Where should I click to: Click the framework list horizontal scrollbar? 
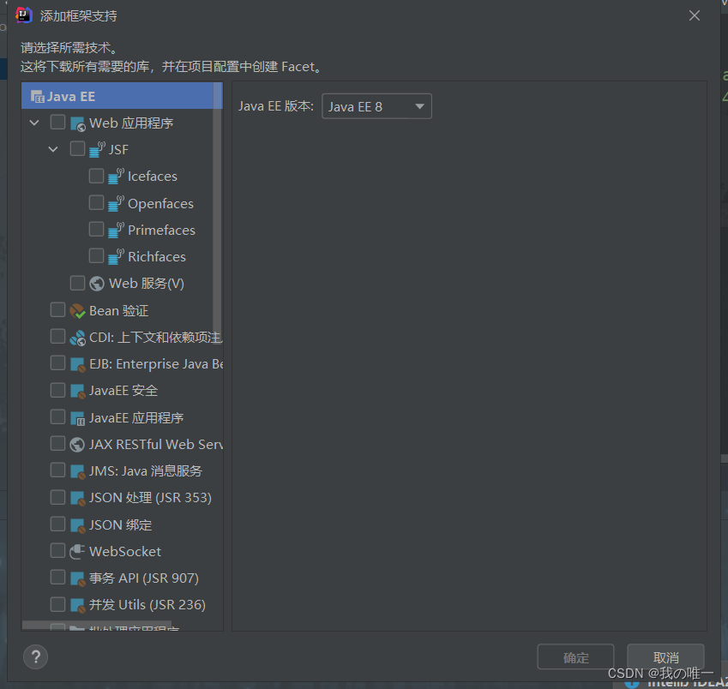click(97, 625)
